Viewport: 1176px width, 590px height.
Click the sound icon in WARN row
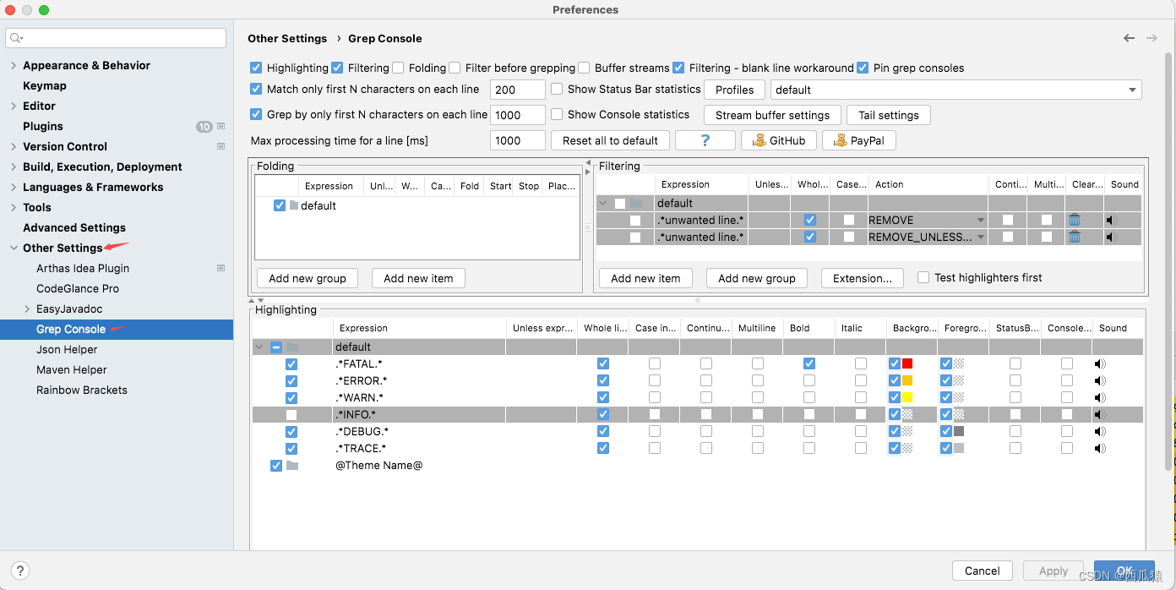tap(1100, 398)
